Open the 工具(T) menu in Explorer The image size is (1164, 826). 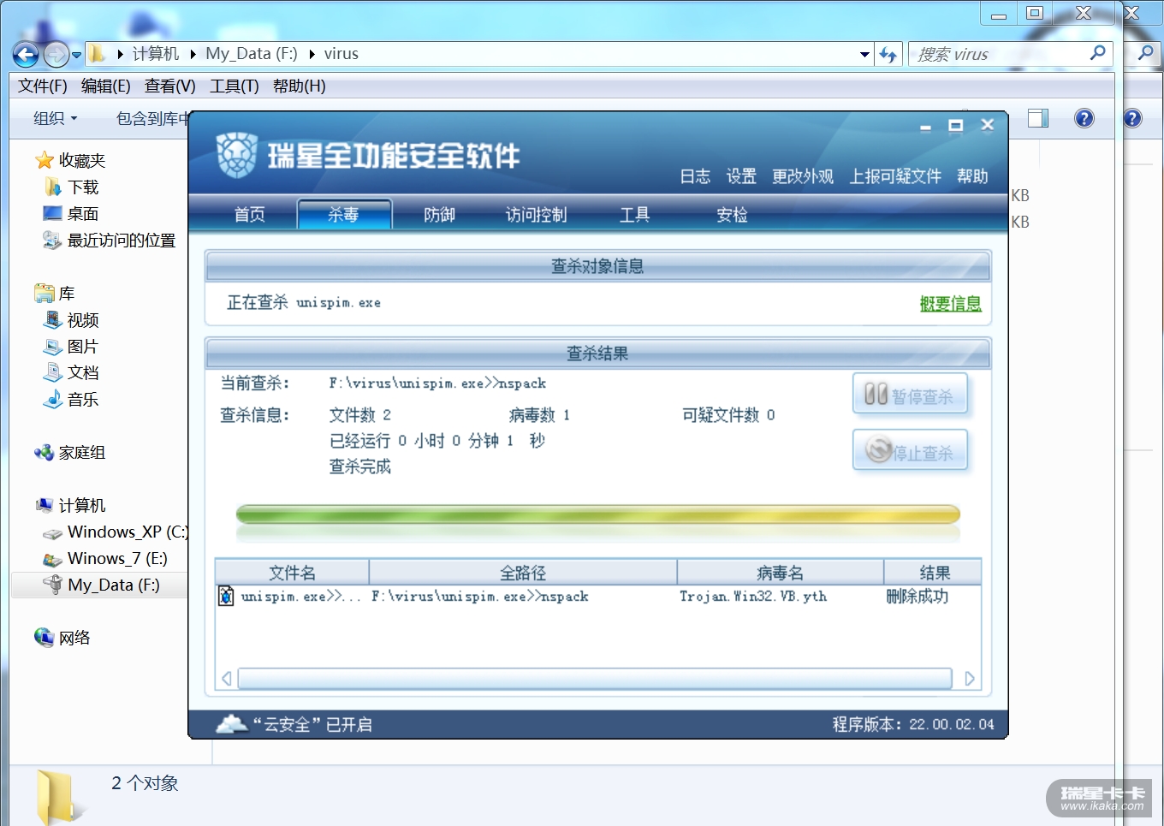pos(235,86)
